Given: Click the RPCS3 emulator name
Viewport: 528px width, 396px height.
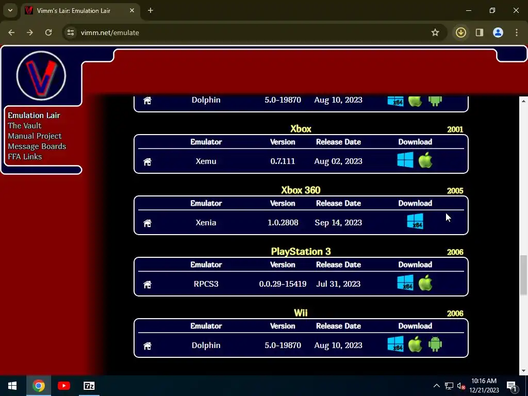Looking at the screenshot, I should point(206,284).
